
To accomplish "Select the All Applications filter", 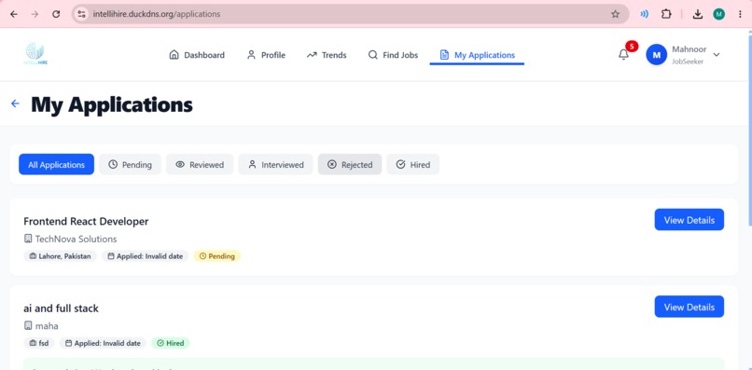I will coord(57,164).
